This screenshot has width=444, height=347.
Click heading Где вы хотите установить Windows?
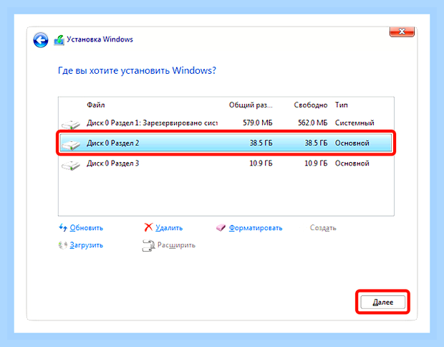137,70
